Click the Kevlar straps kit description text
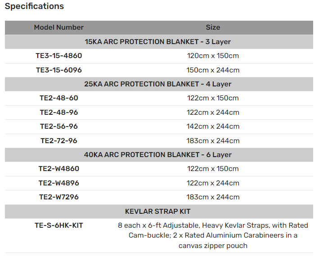The height and width of the screenshot is (257, 319). [213, 235]
